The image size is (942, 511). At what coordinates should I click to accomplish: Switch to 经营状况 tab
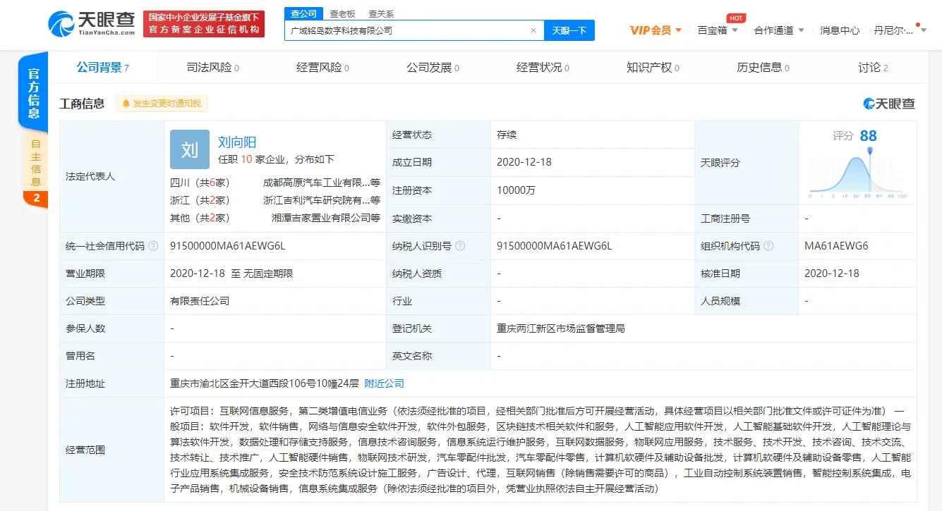[x=543, y=68]
